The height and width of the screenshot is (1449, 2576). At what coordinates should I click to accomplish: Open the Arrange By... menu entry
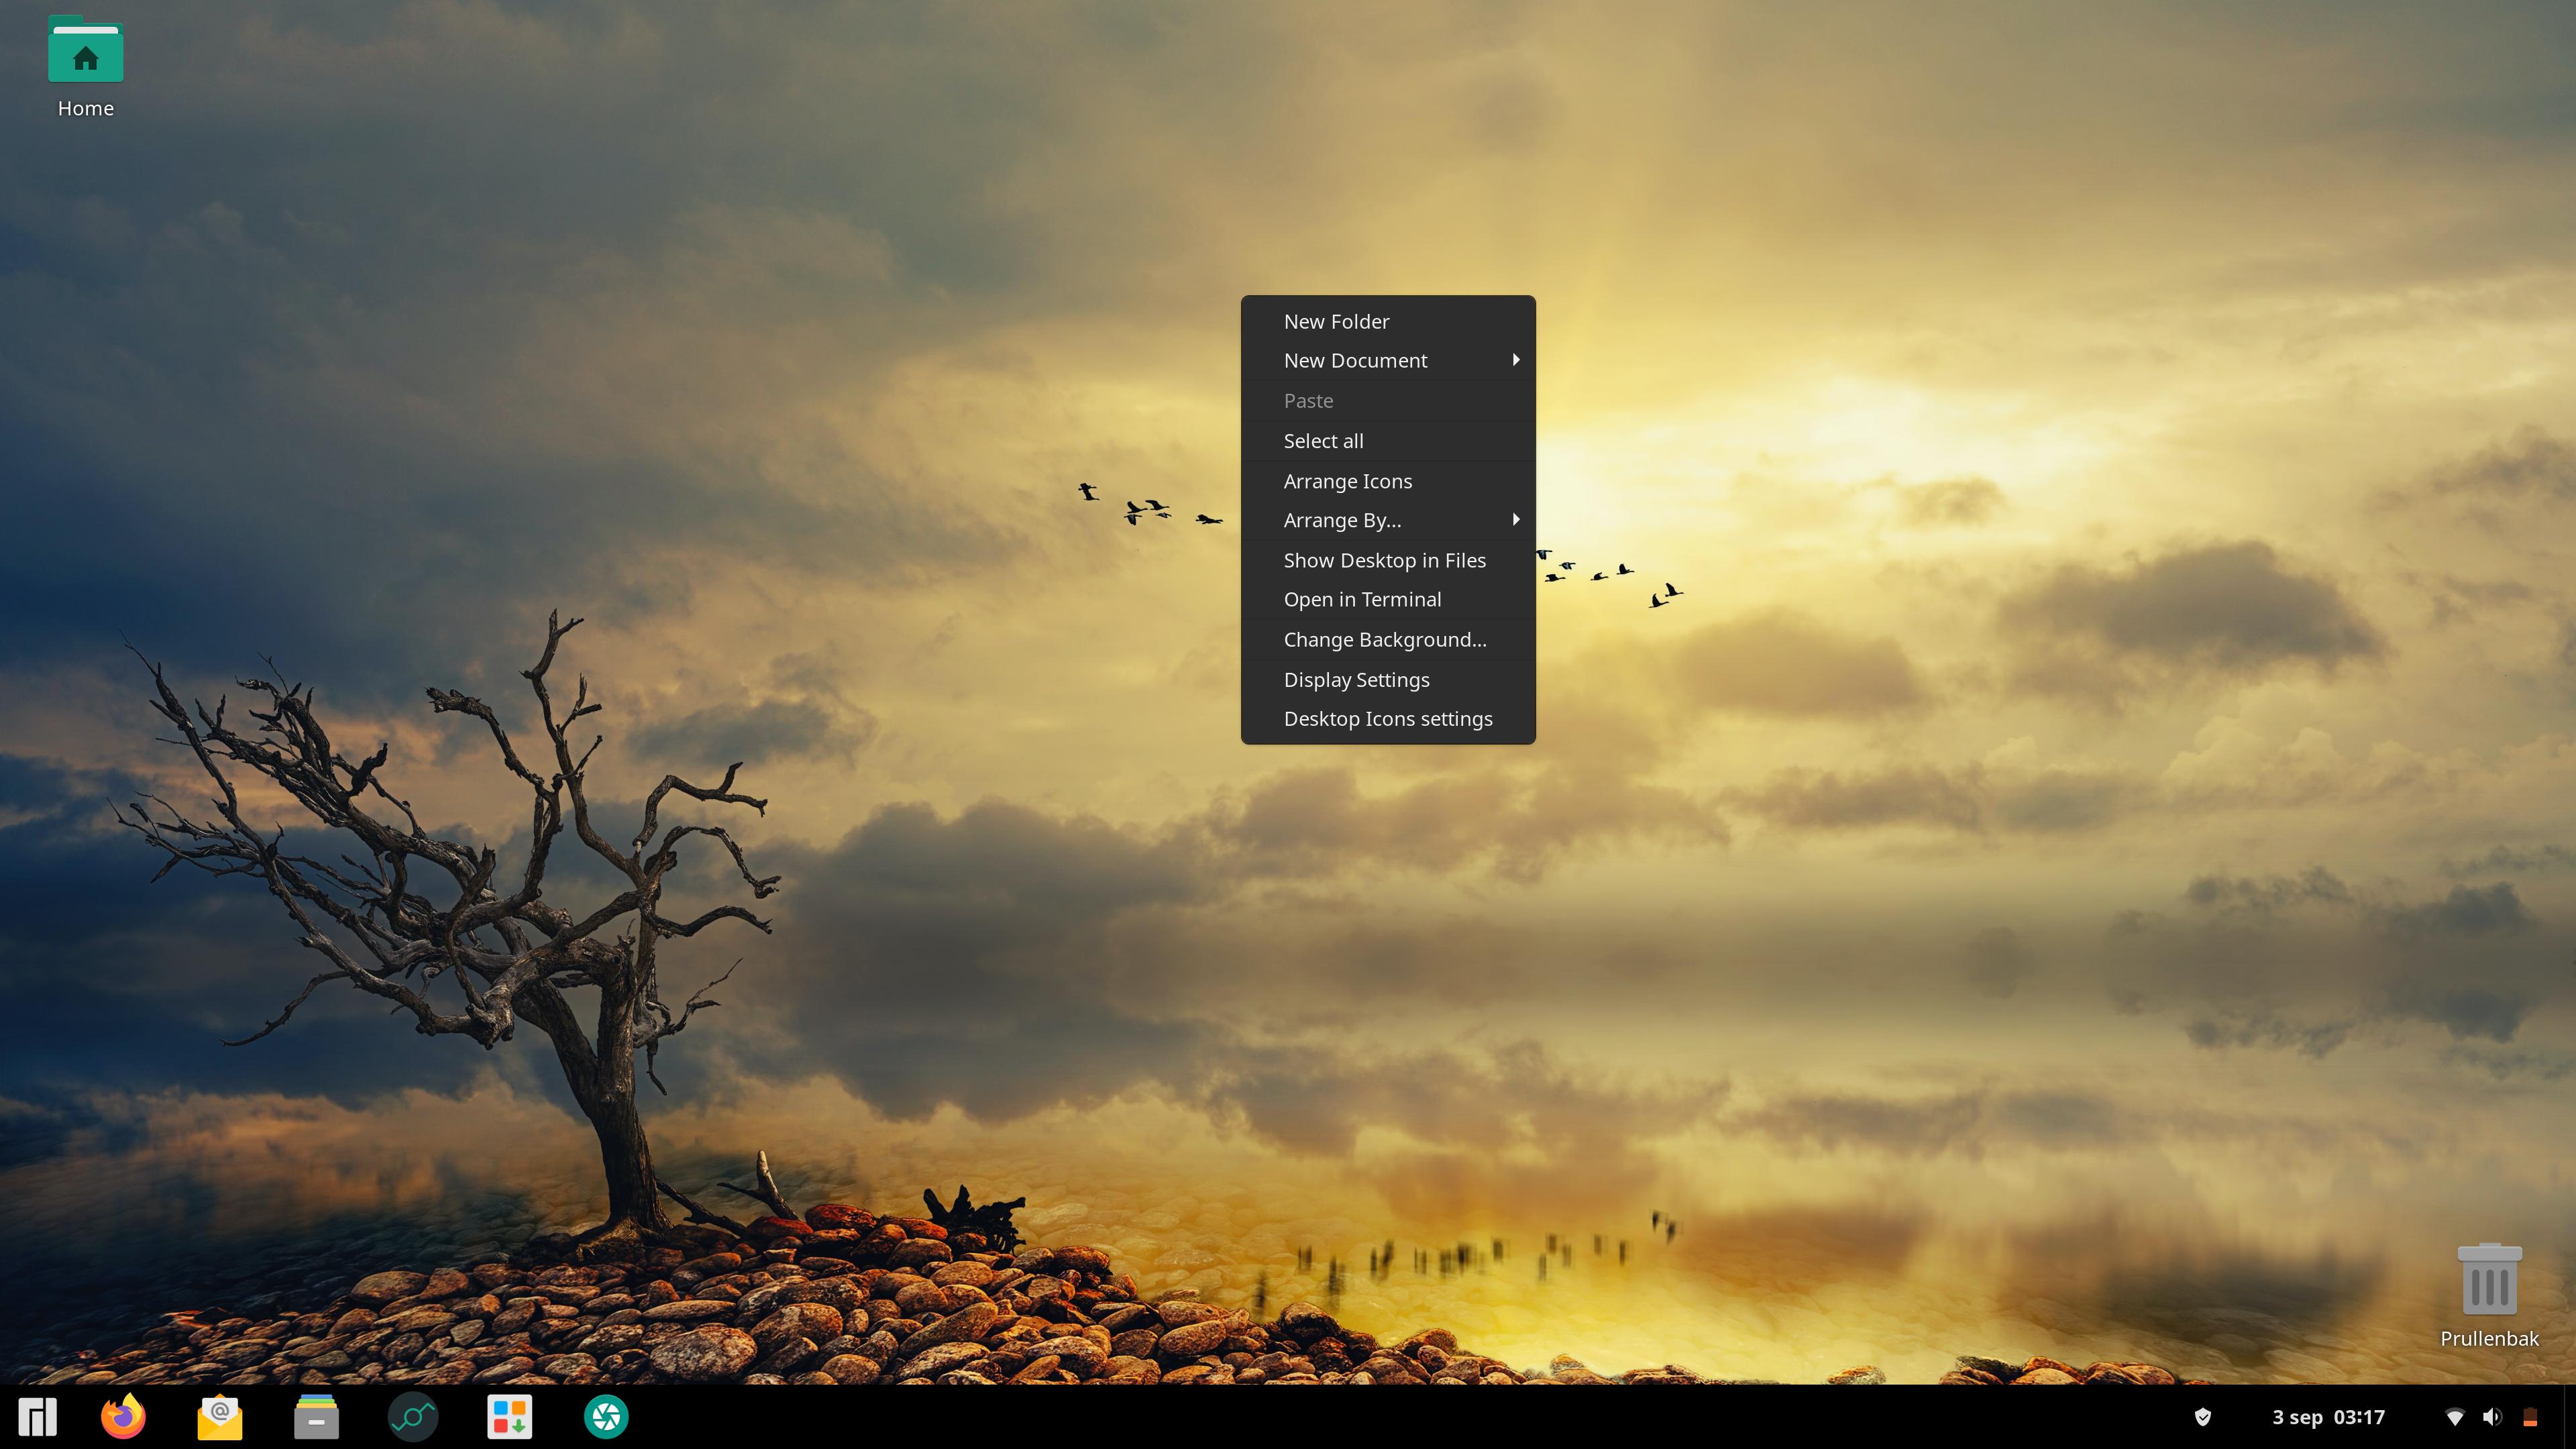[1388, 520]
